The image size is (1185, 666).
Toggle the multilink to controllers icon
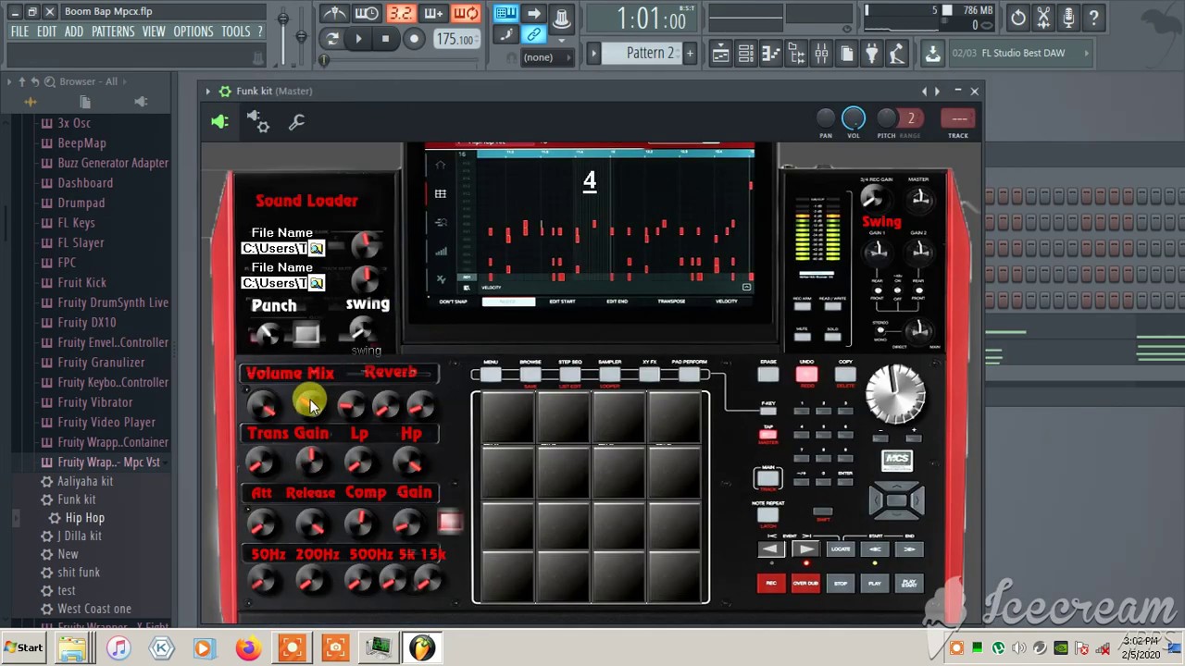[x=534, y=35]
